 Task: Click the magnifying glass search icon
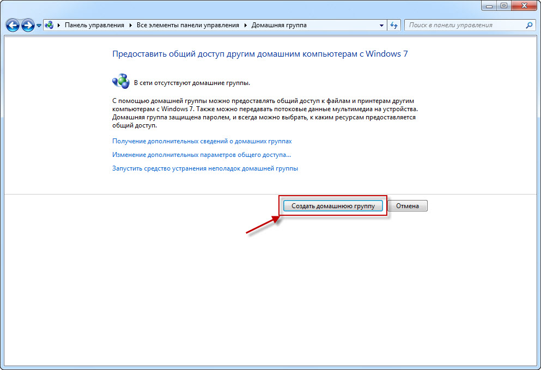tap(529, 25)
